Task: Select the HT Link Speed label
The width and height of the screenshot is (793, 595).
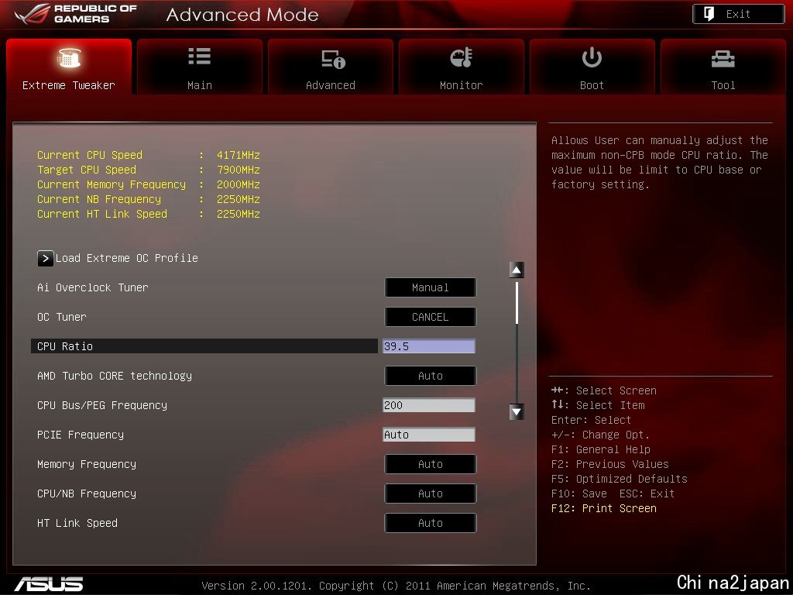Action: tap(77, 523)
